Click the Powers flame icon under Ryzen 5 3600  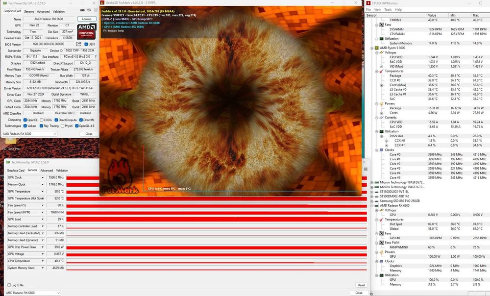[381, 103]
